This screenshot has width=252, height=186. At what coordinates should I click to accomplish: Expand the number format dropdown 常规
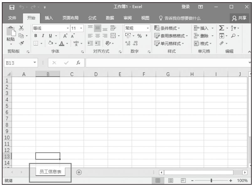pyautogui.click(x=137, y=28)
